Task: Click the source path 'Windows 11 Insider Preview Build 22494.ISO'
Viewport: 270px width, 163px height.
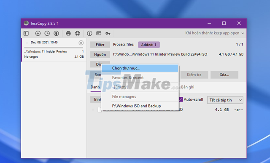Action: click(160, 54)
